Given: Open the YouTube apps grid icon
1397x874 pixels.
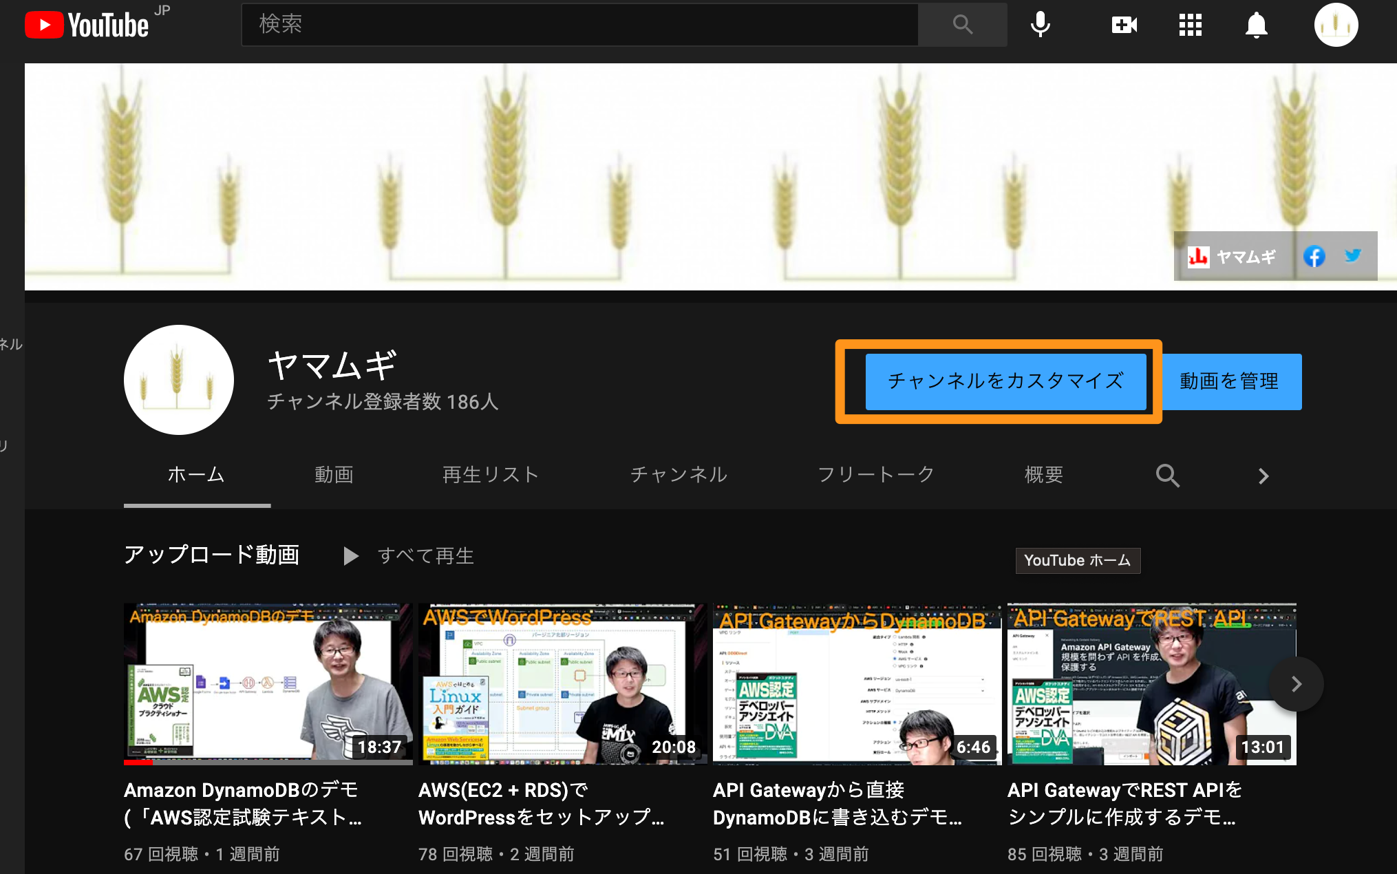Looking at the screenshot, I should (x=1190, y=25).
